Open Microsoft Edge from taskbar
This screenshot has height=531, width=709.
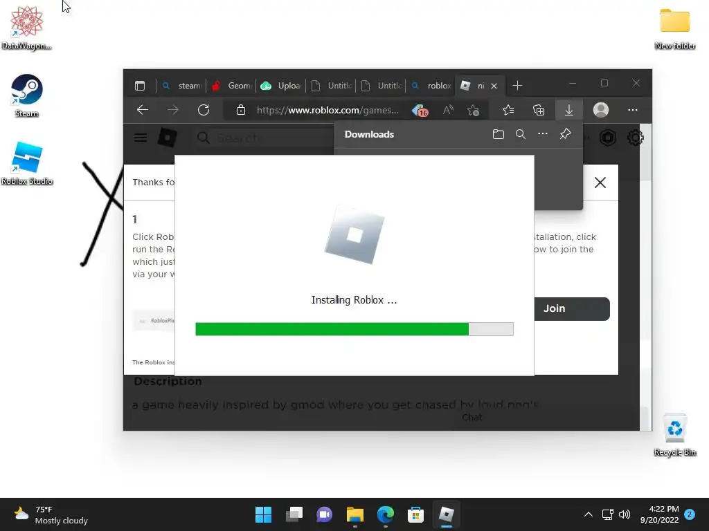point(385,514)
